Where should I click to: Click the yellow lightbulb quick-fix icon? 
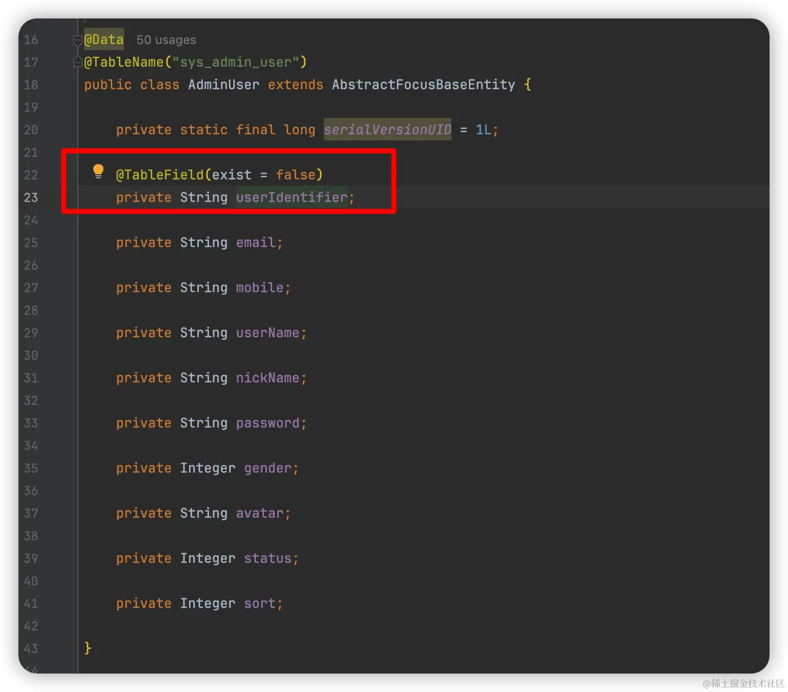(98, 171)
